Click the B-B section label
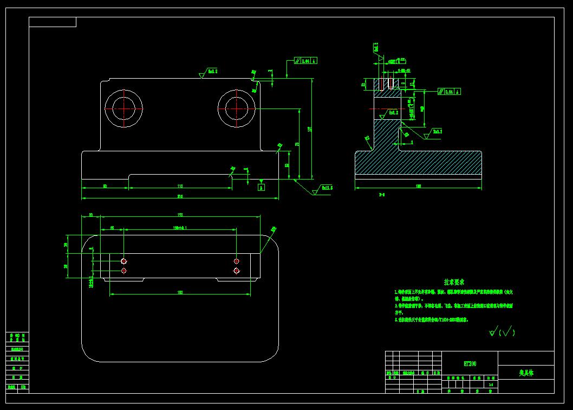 [381, 195]
